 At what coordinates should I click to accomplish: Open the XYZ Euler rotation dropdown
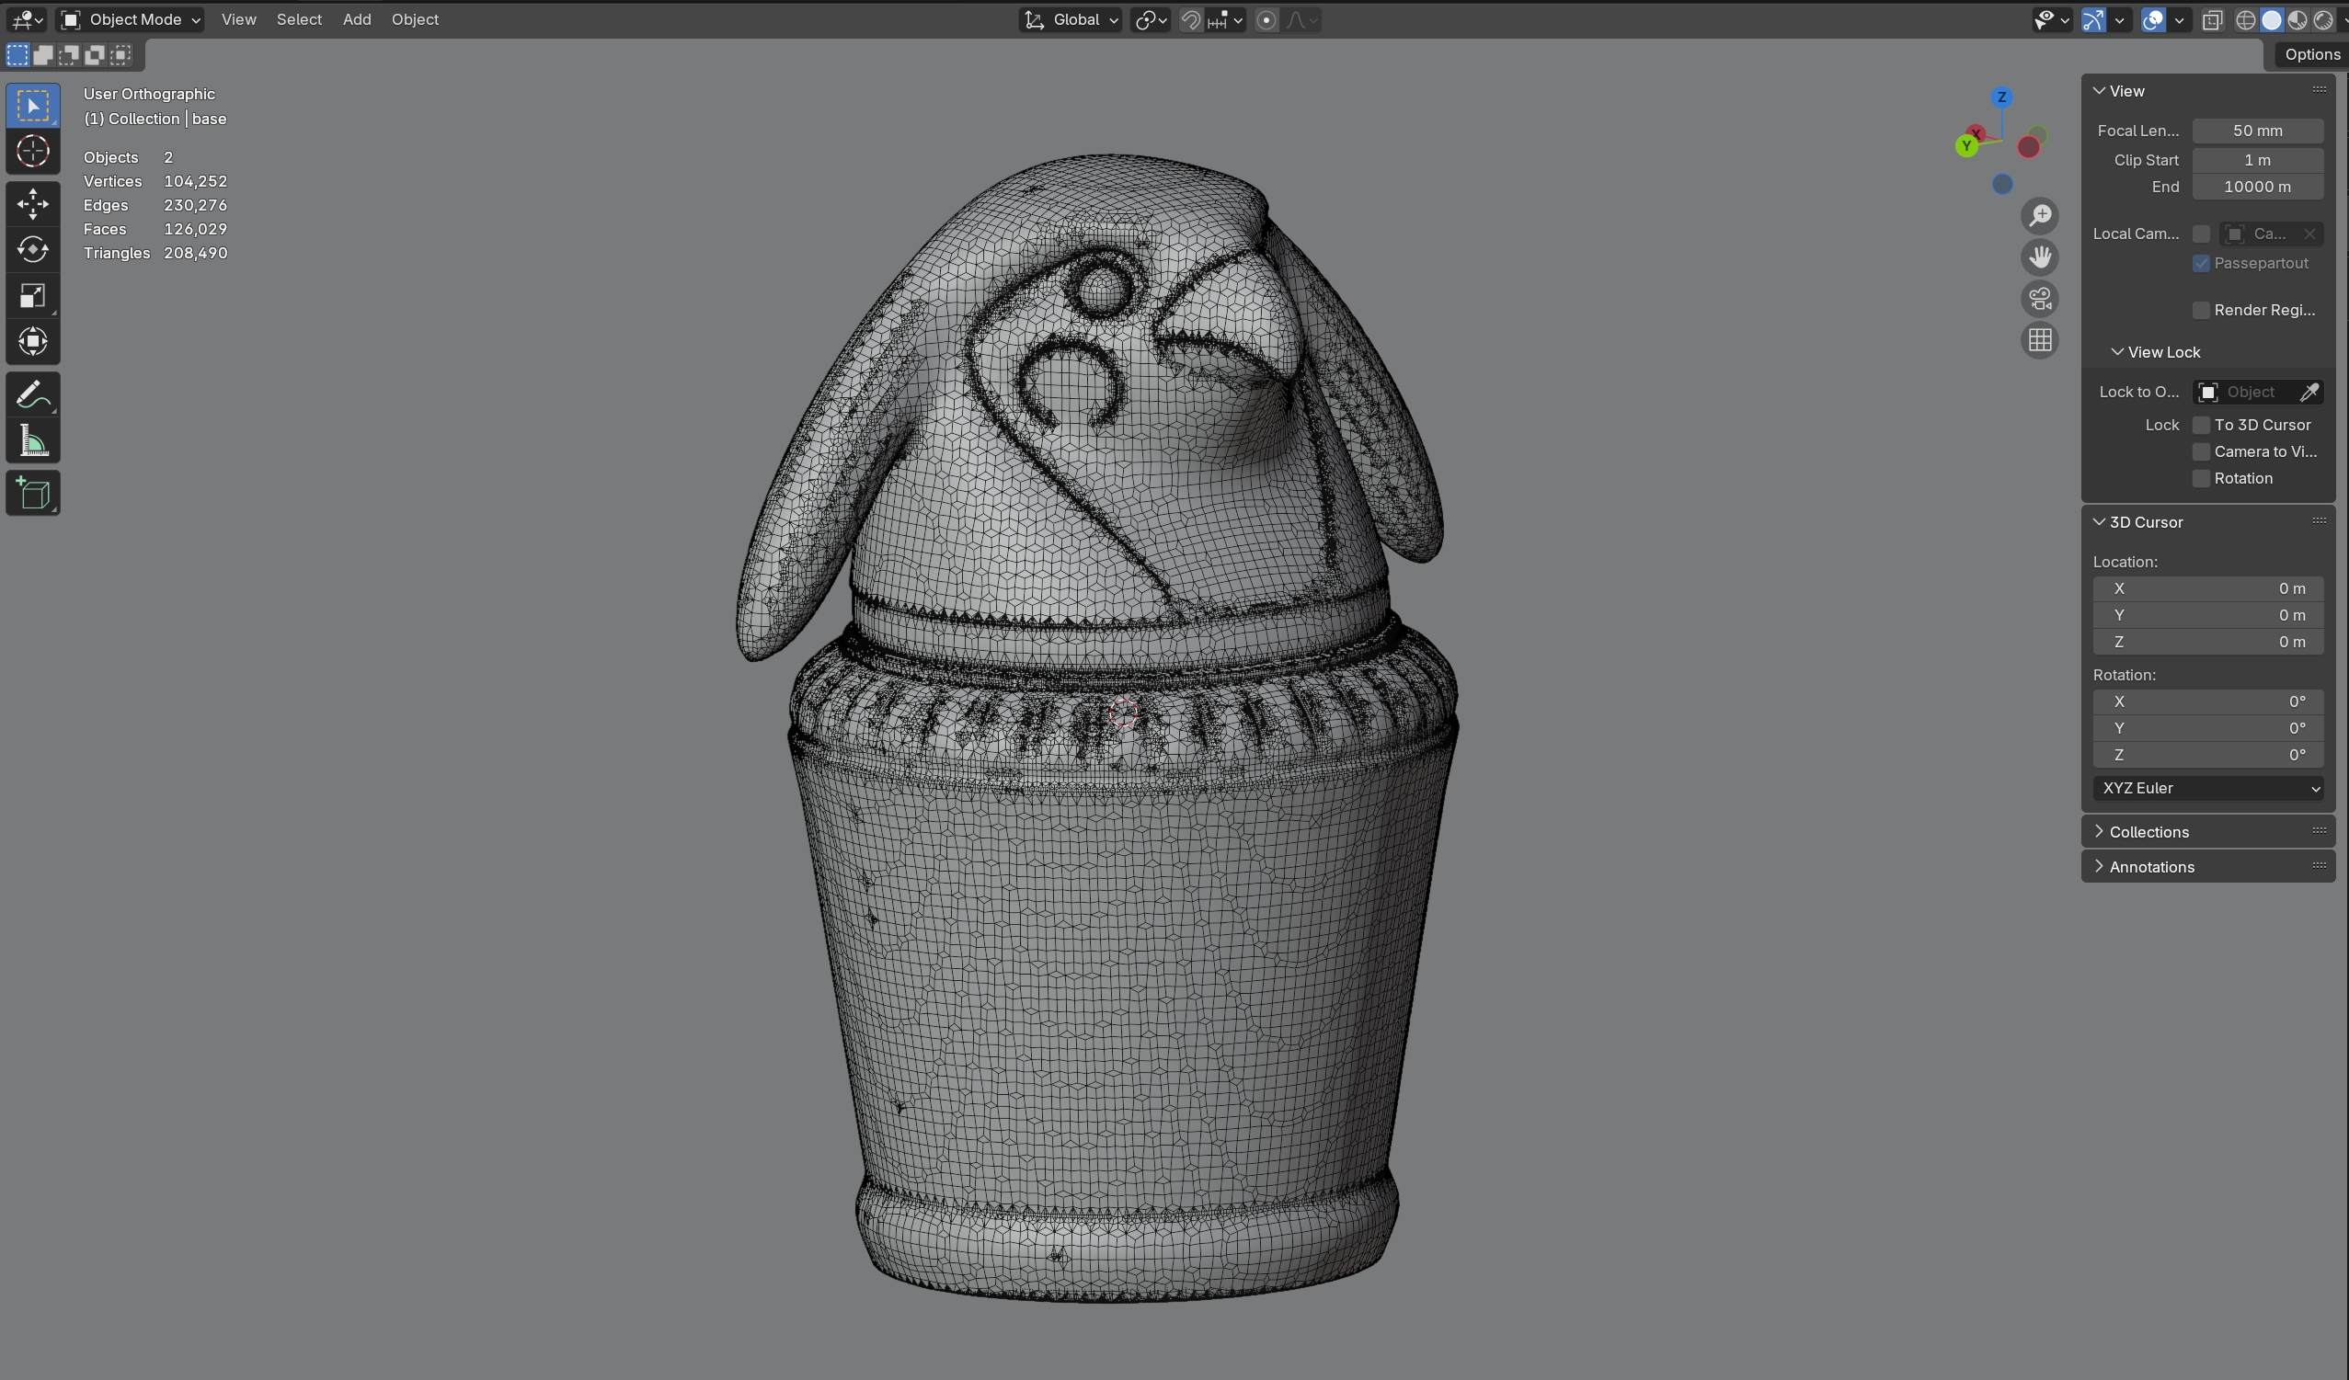click(x=2207, y=788)
